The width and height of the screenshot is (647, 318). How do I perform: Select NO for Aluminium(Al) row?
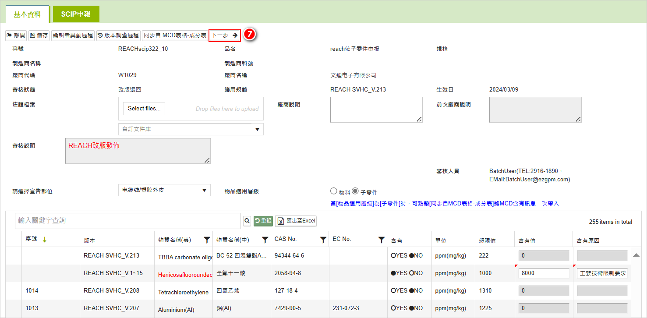click(x=411, y=308)
